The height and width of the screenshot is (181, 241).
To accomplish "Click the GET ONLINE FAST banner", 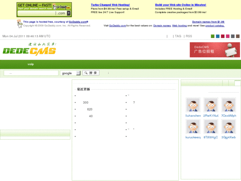I will pyautogui.click(x=44, y=10).
